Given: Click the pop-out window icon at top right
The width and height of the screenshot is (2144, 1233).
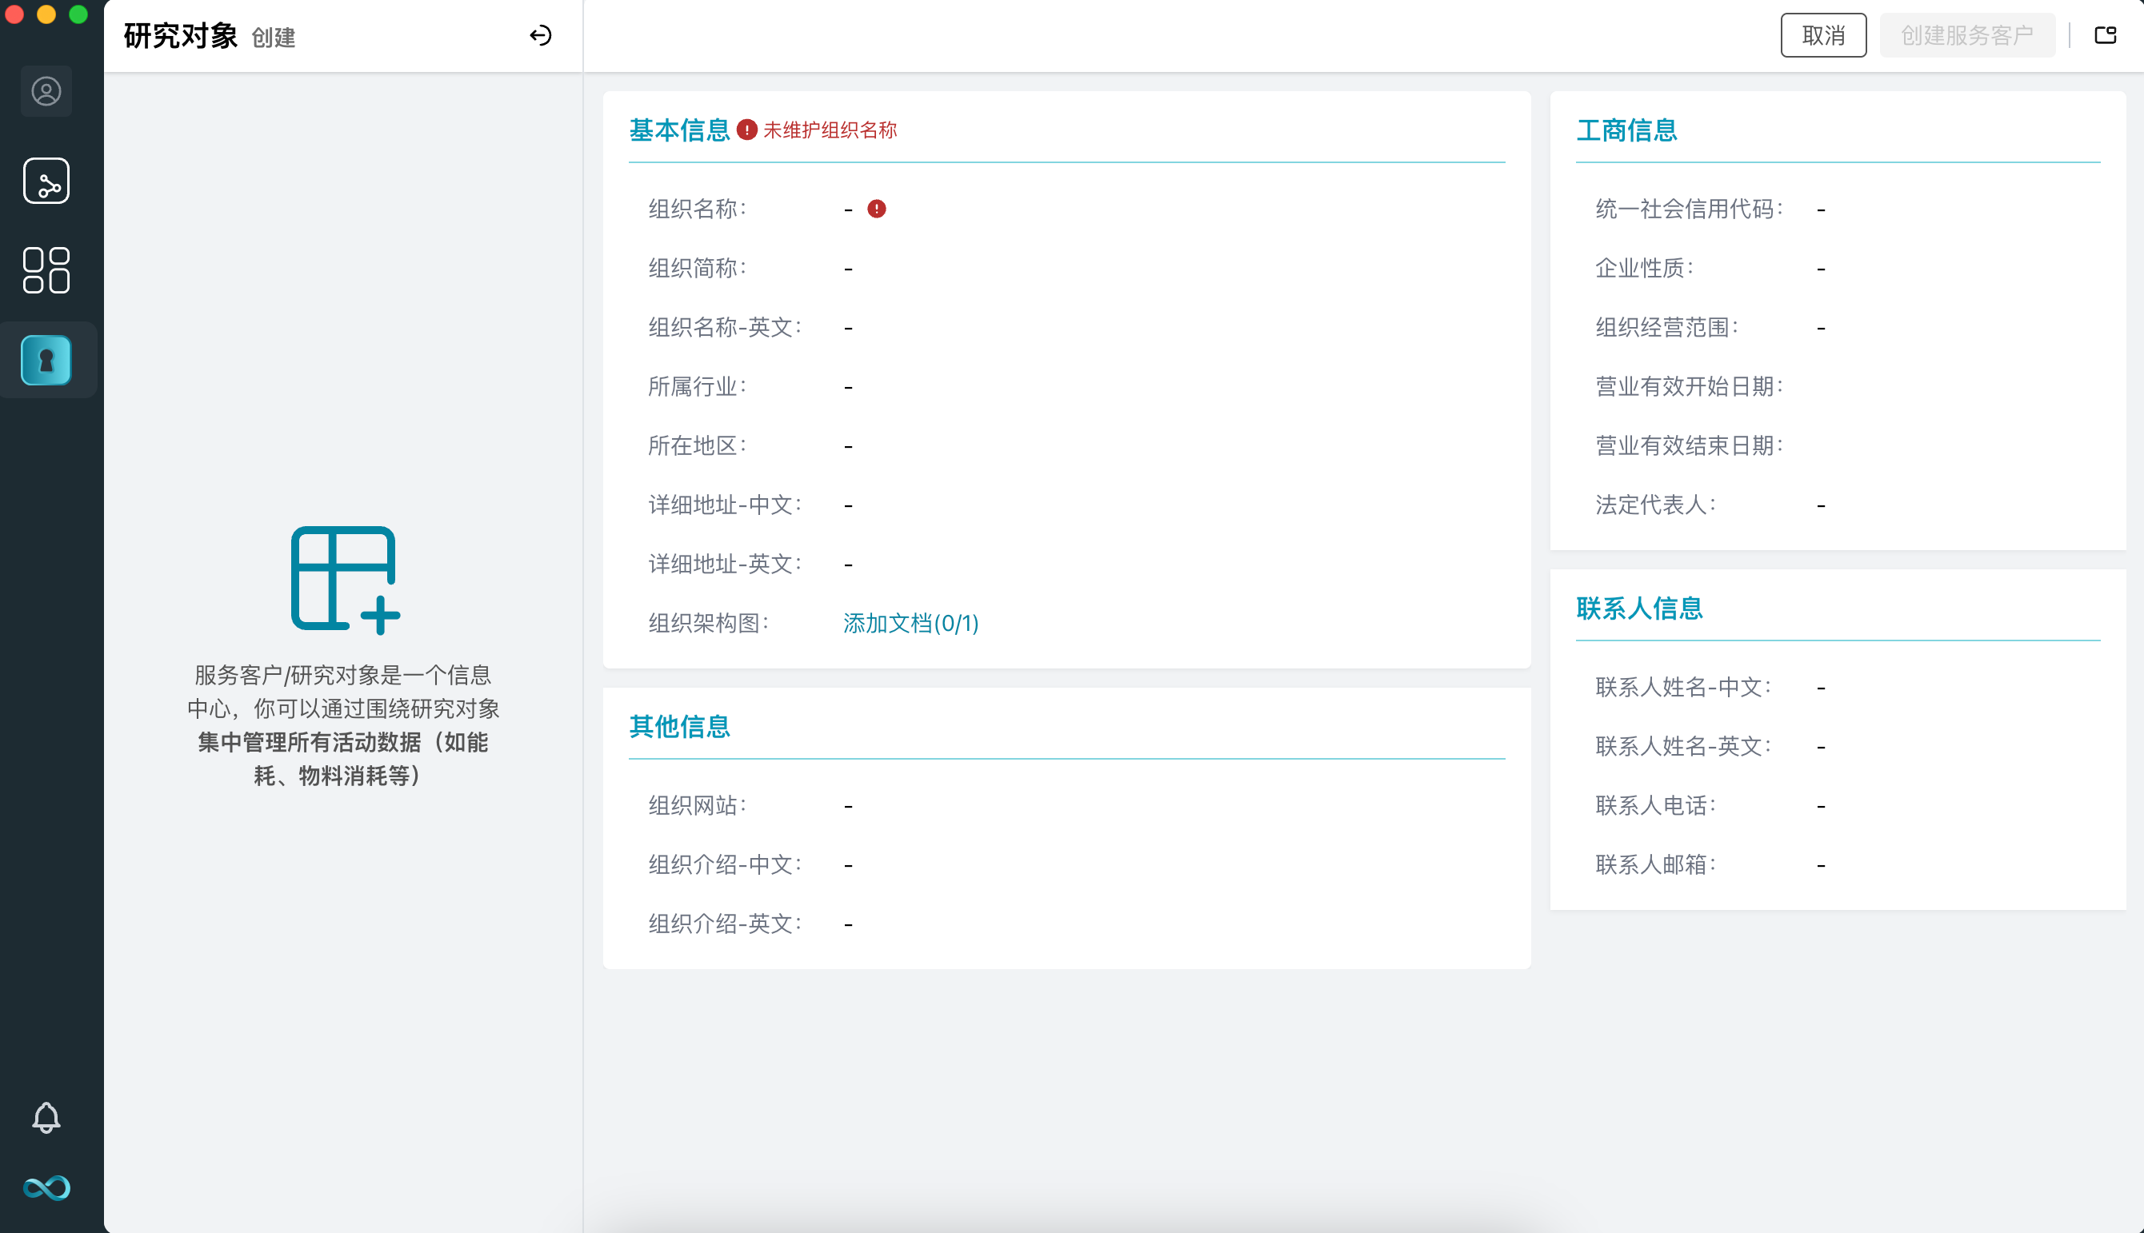Looking at the screenshot, I should click(x=2104, y=35).
